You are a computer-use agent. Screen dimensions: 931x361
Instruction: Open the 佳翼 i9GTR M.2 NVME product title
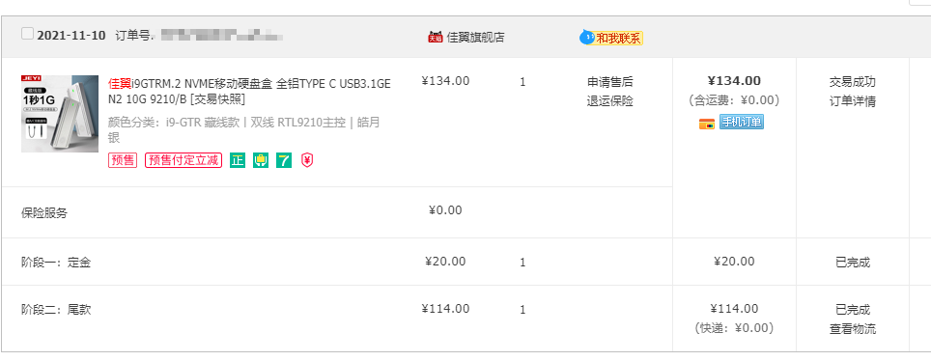[249, 84]
